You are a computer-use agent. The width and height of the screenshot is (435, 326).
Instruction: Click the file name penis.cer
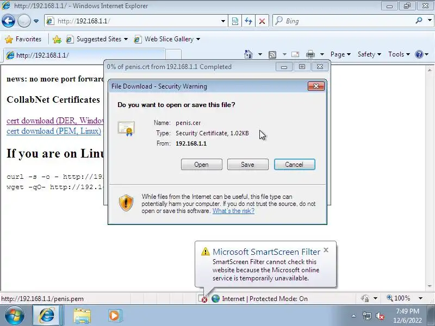pyautogui.click(x=188, y=123)
